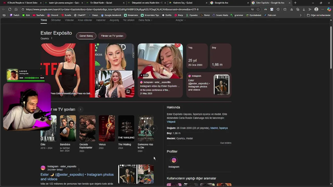Switch to the Alışveriş tab
This screenshot has height=187, width=333.
[114, 20]
